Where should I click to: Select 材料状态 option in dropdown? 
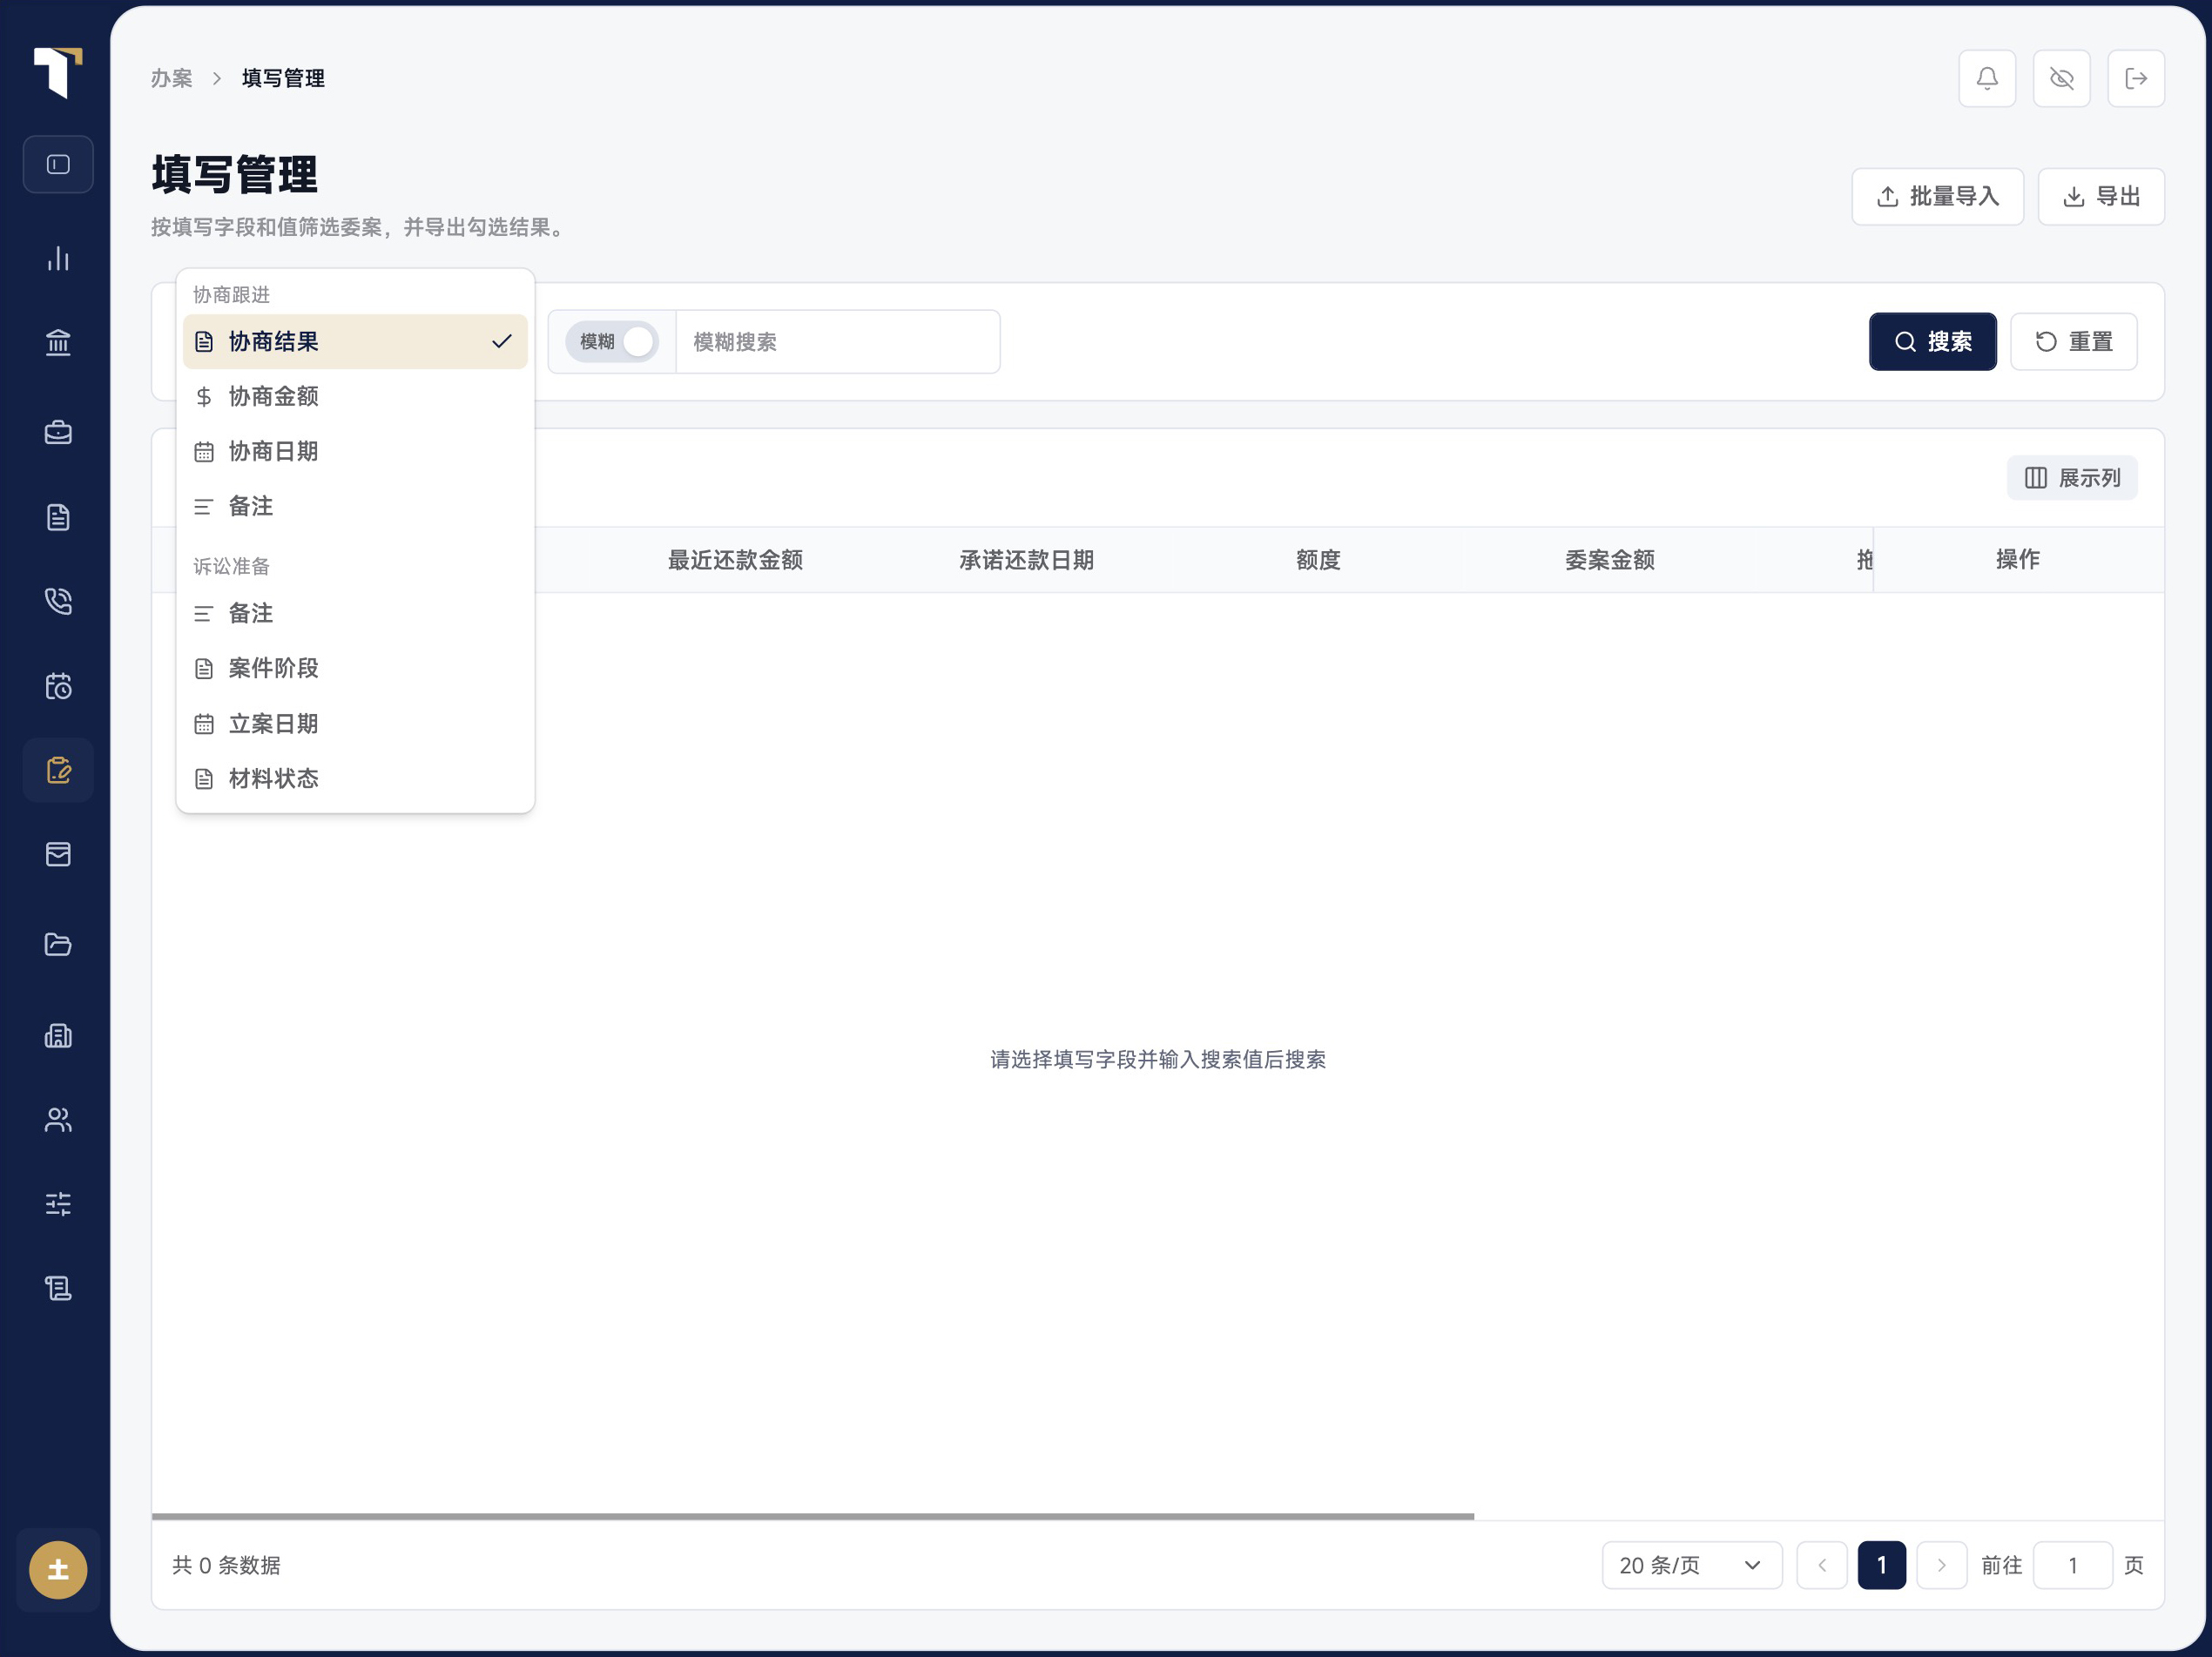[355, 779]
